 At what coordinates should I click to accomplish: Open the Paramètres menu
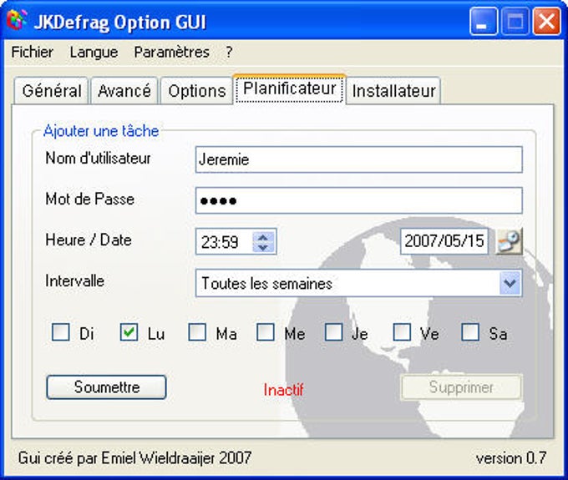(172, 52)
